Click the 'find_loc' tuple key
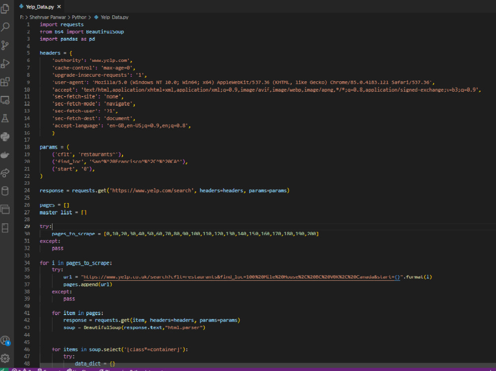The image size is (496, 371). 69,162
